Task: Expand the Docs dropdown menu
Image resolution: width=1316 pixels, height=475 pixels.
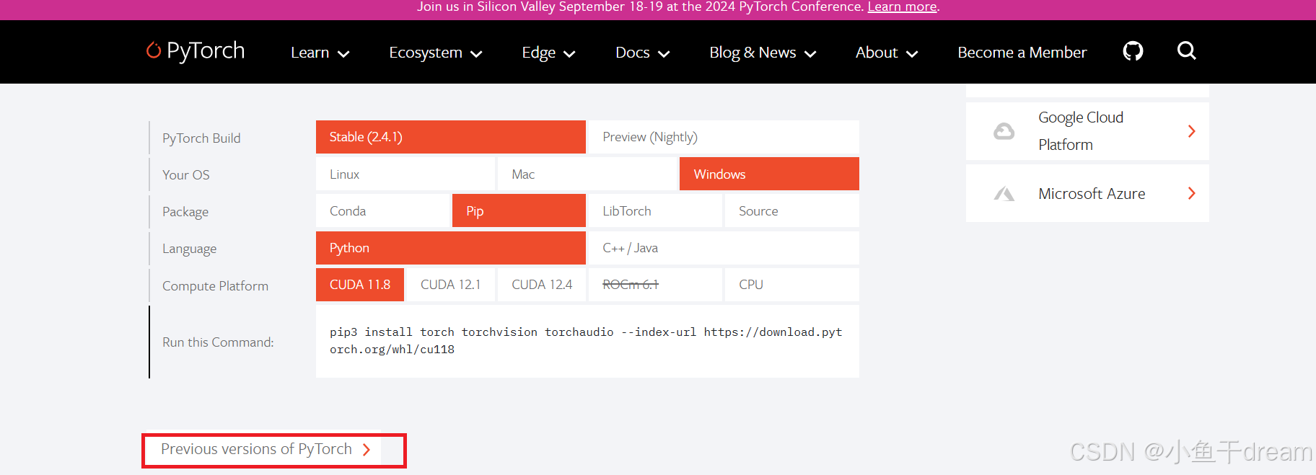Action: pos(642,53)
